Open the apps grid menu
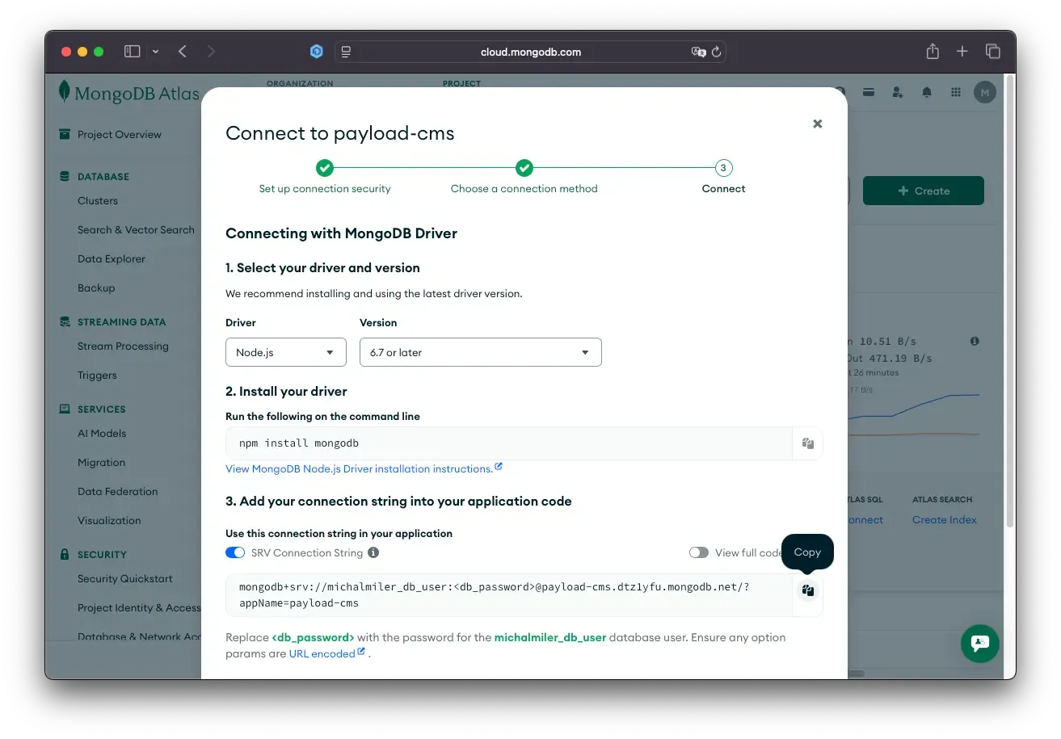The image size is (1061, 739). click(956, 92)
